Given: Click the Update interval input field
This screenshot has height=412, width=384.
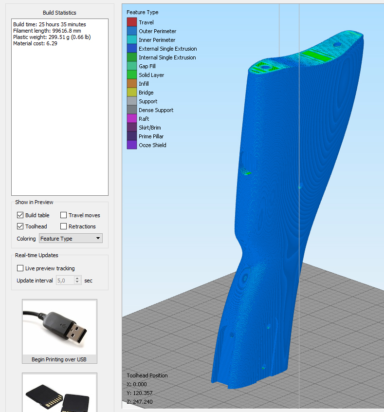Looking at the screenshot, I should pyautogui.click(x=65, y=281).
